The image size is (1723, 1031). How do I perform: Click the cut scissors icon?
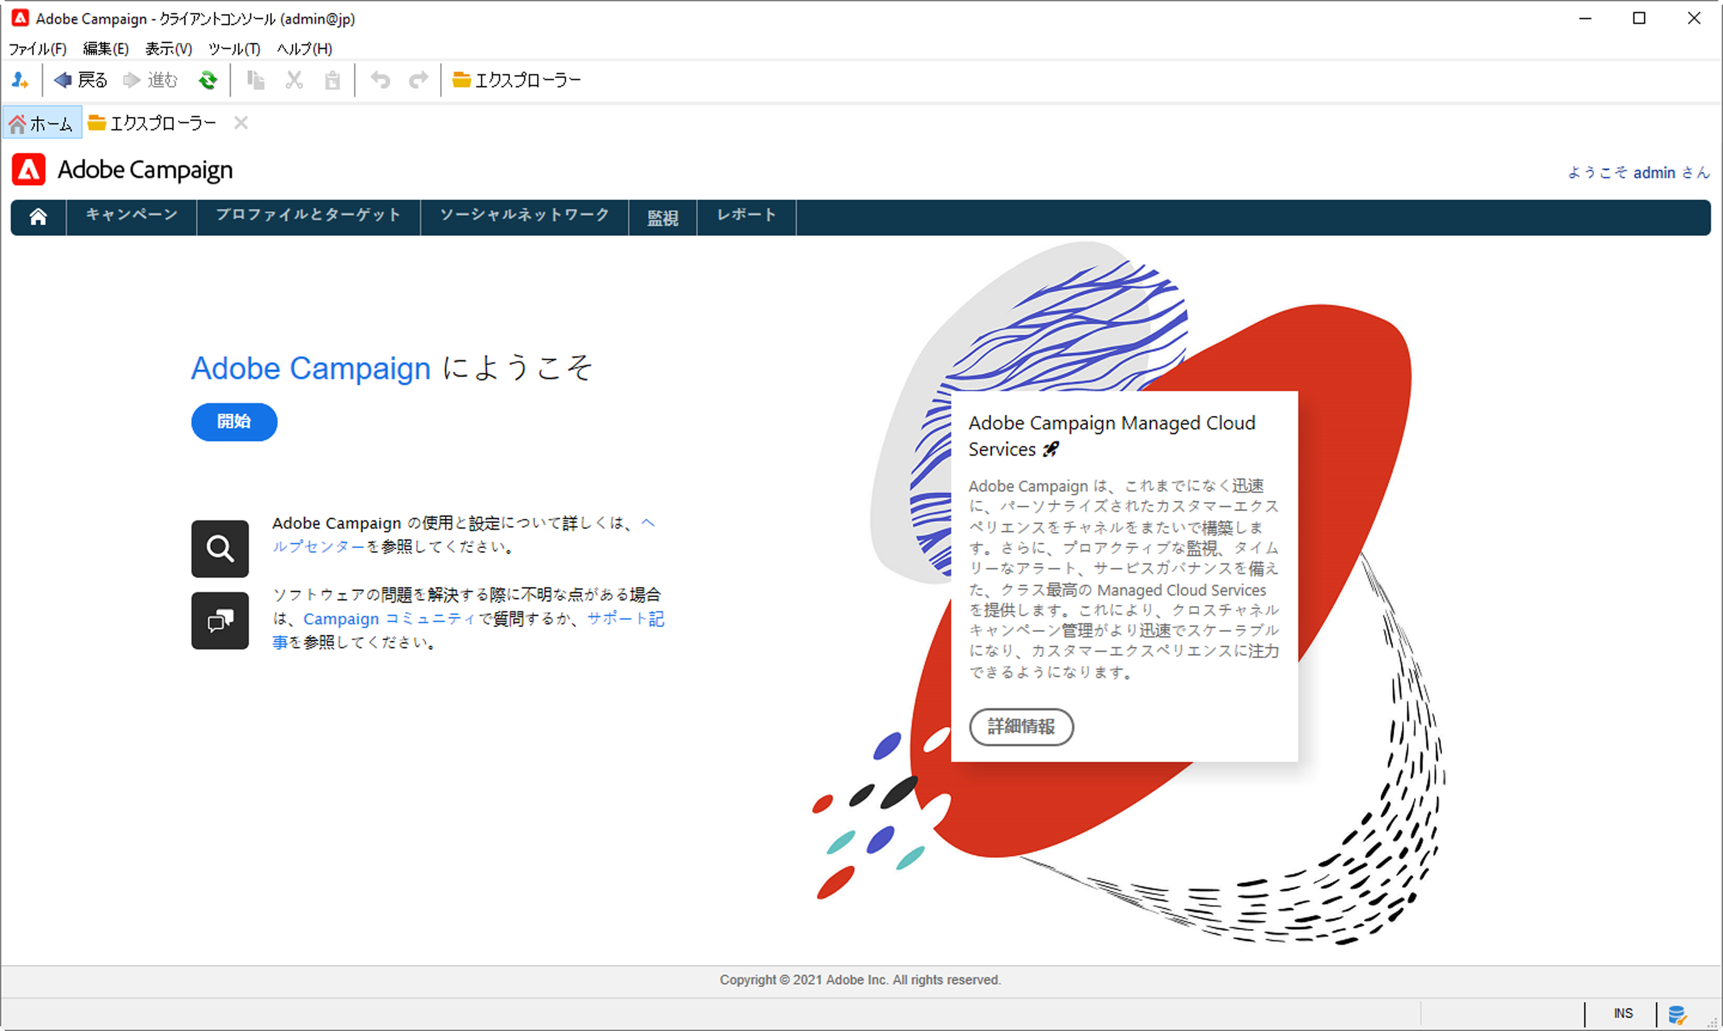click(x=295, y=80)
